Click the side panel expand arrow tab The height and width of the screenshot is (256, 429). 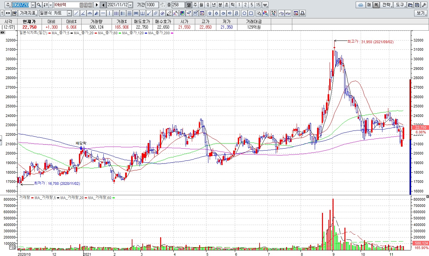[x=1, y=141]
